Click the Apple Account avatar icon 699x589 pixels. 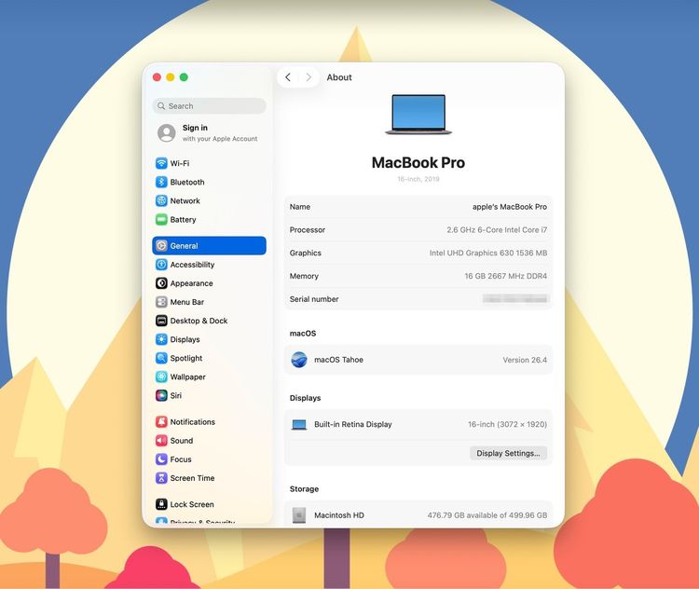[x=166, y=133]
